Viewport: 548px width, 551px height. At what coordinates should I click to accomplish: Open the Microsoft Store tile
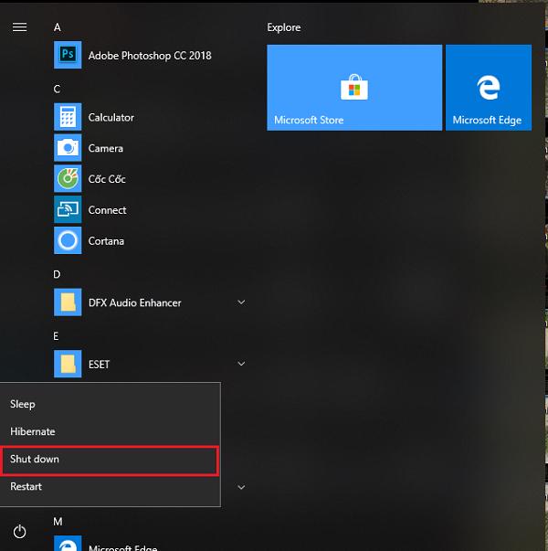tap(354, 88)
